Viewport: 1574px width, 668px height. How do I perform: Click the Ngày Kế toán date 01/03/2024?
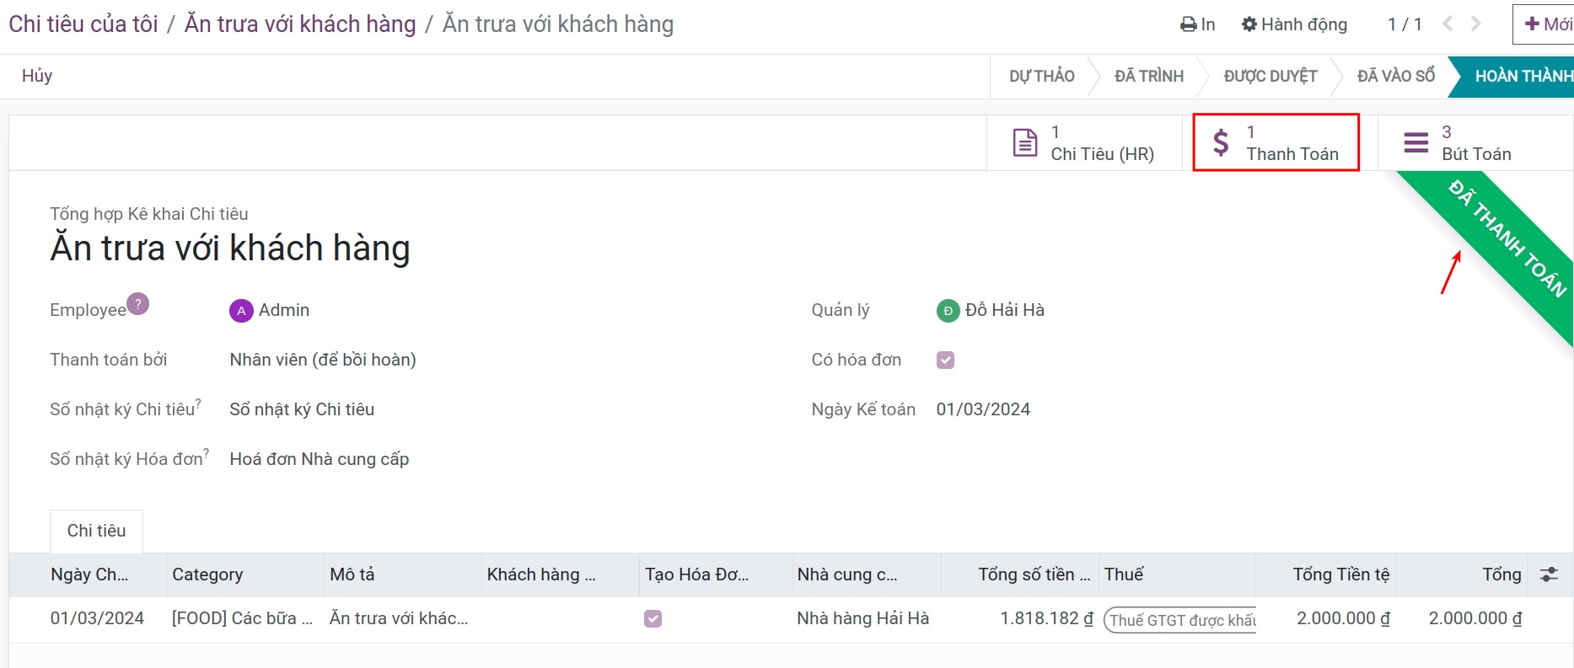(983, 409)
